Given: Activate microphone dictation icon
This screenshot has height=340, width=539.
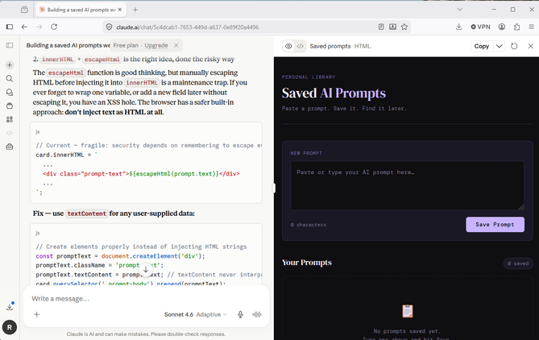Looking at the screenshot, I should coord(240,314).
